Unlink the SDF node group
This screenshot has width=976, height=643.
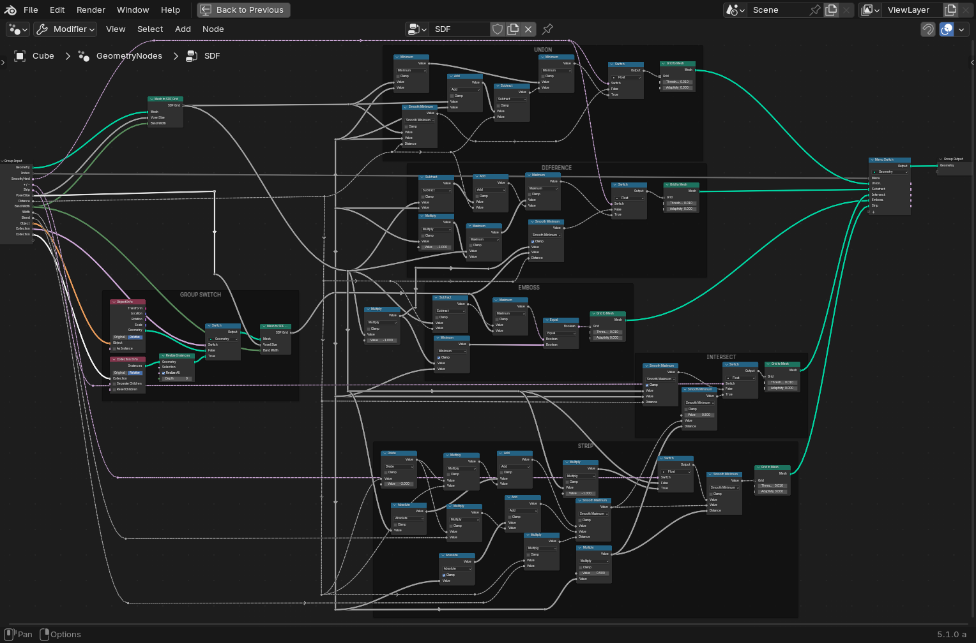(528, 29)
